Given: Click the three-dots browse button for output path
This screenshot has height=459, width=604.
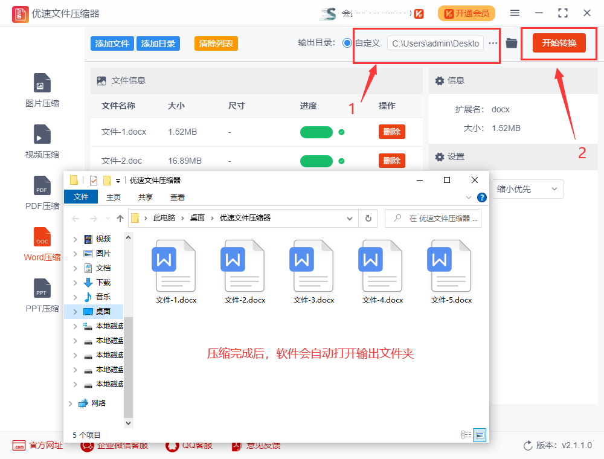Looking at the screenshot, I should pyautogui.click(x=493, y=43).
